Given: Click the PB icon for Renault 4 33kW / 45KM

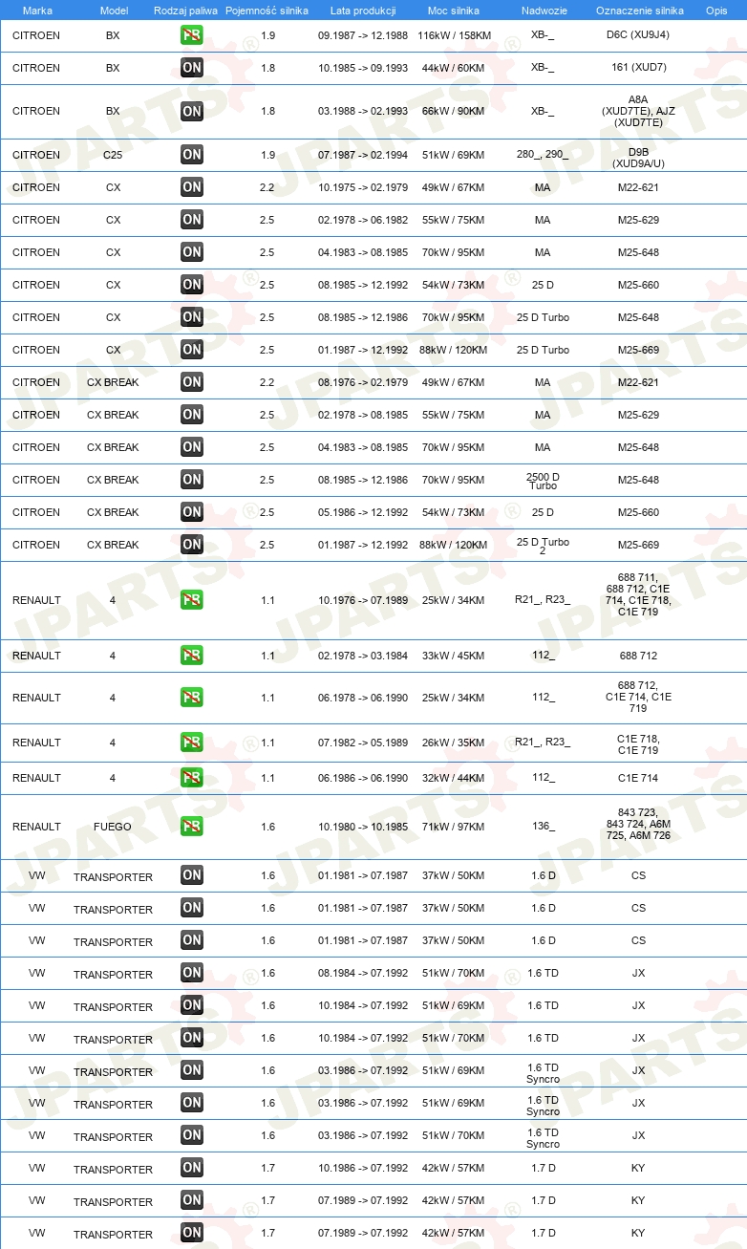Looking at the screenshot, I should (x=192, y=656).
